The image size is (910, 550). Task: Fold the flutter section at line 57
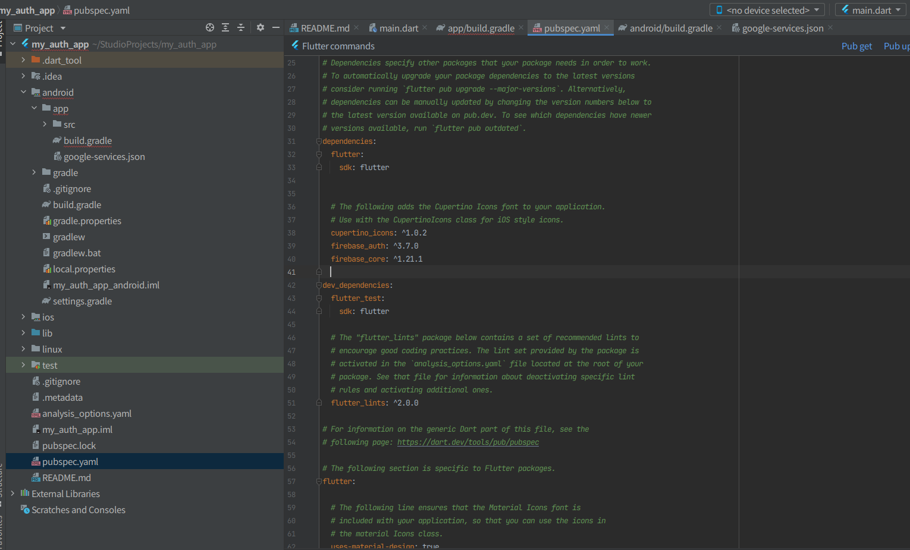tap(319, 482)
